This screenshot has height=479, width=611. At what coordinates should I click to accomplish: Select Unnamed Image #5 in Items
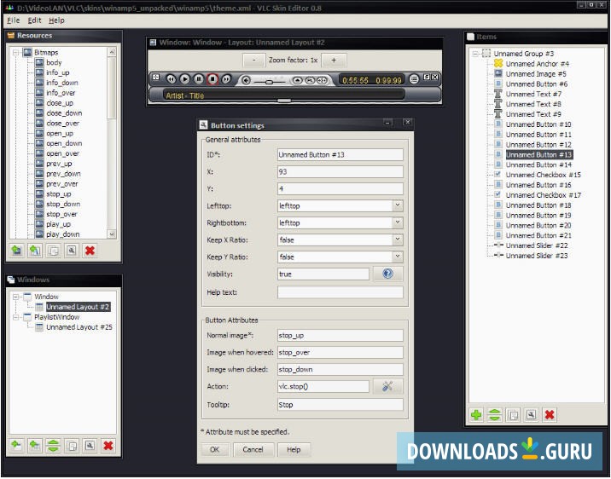536,74
